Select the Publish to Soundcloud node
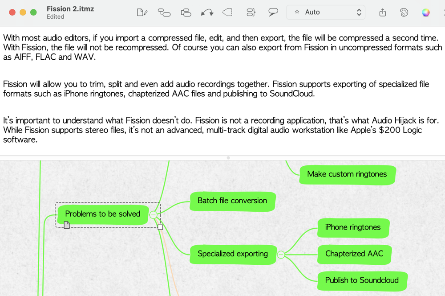Screen dimensions: 445x296 (362, 280)
